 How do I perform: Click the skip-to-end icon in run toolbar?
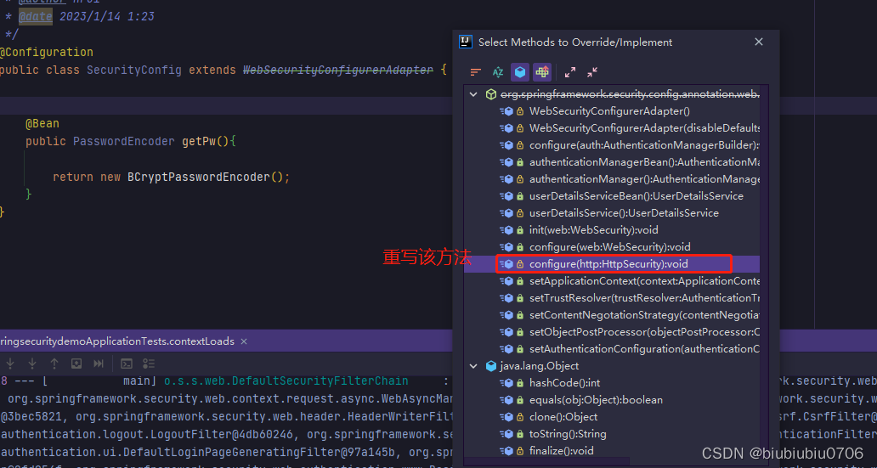click(99, 364)
